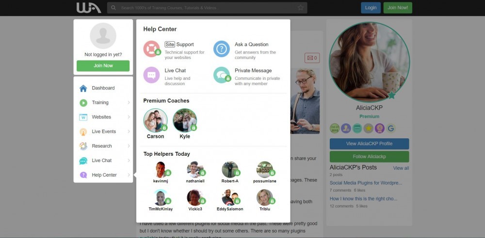Open the Site Support lifebuoy icon
485x238 pixels.
pos(151,49)
